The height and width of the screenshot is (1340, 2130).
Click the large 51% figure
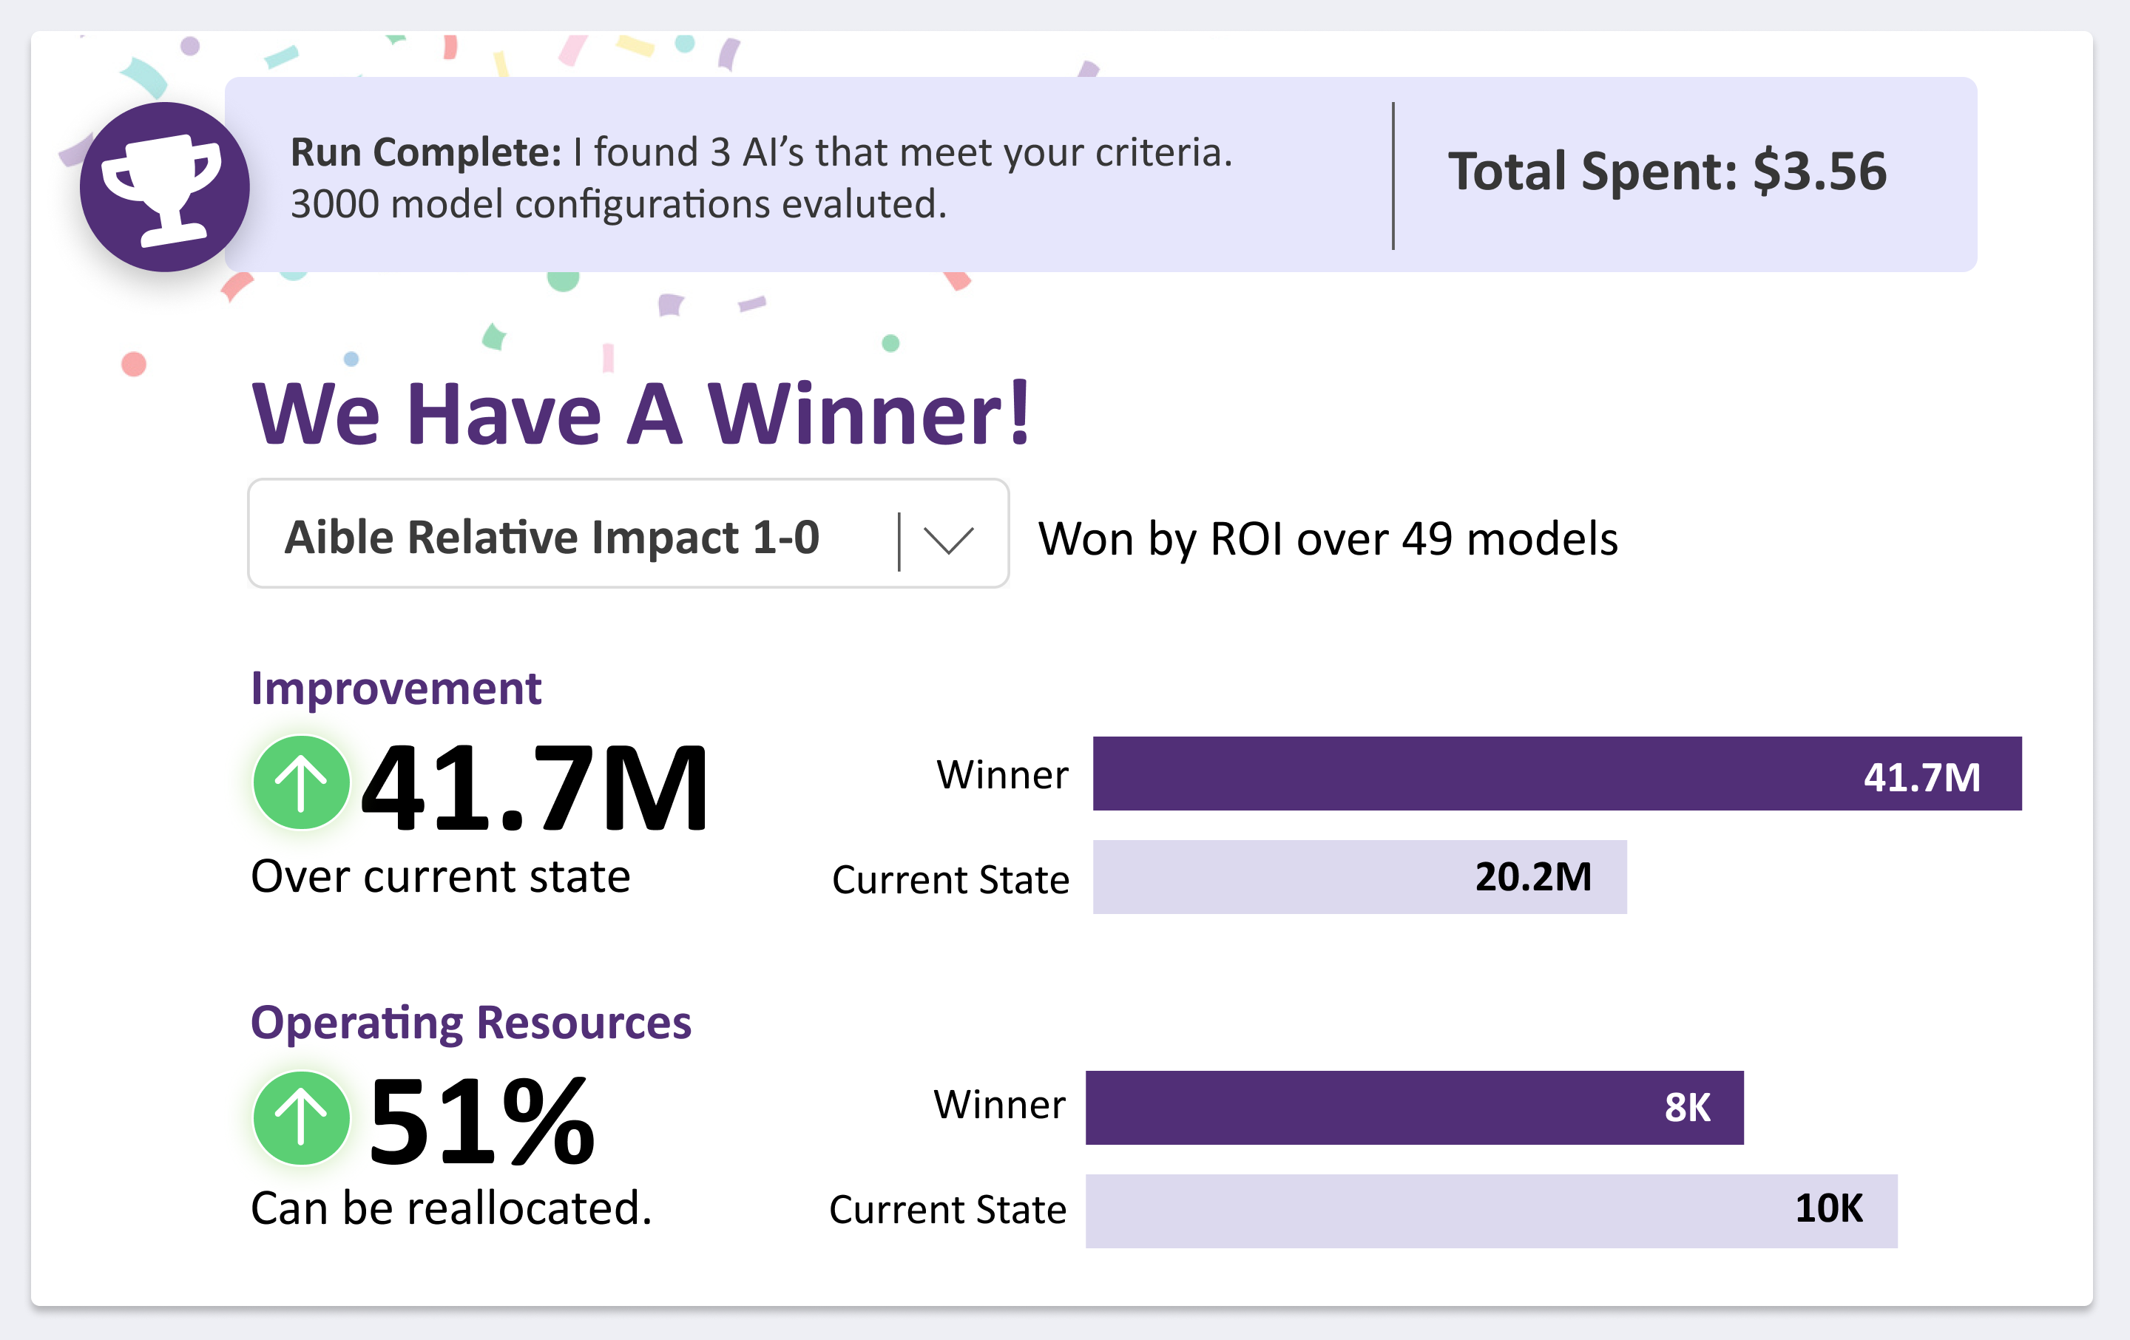482,1122
